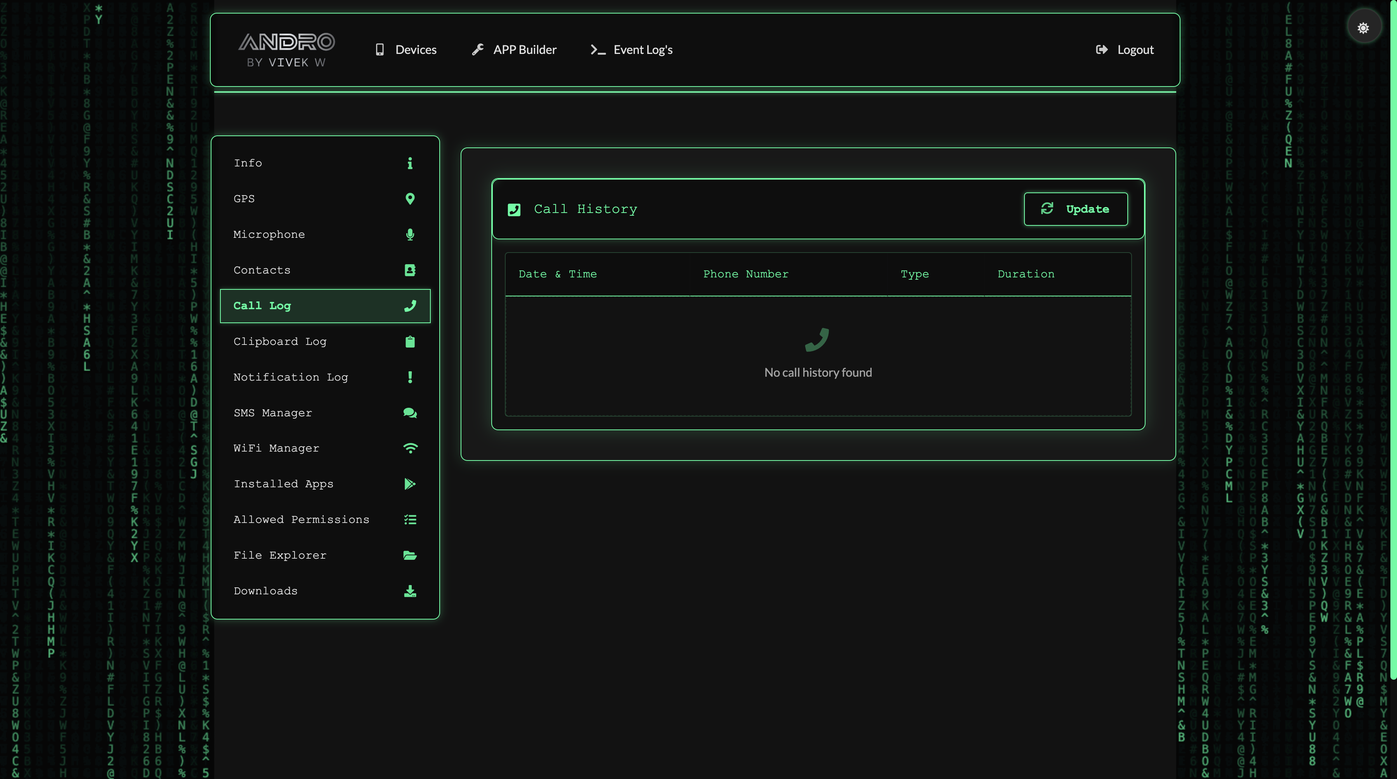
Task: Click the File Explorer folder icon
Action: coord(410,555)
